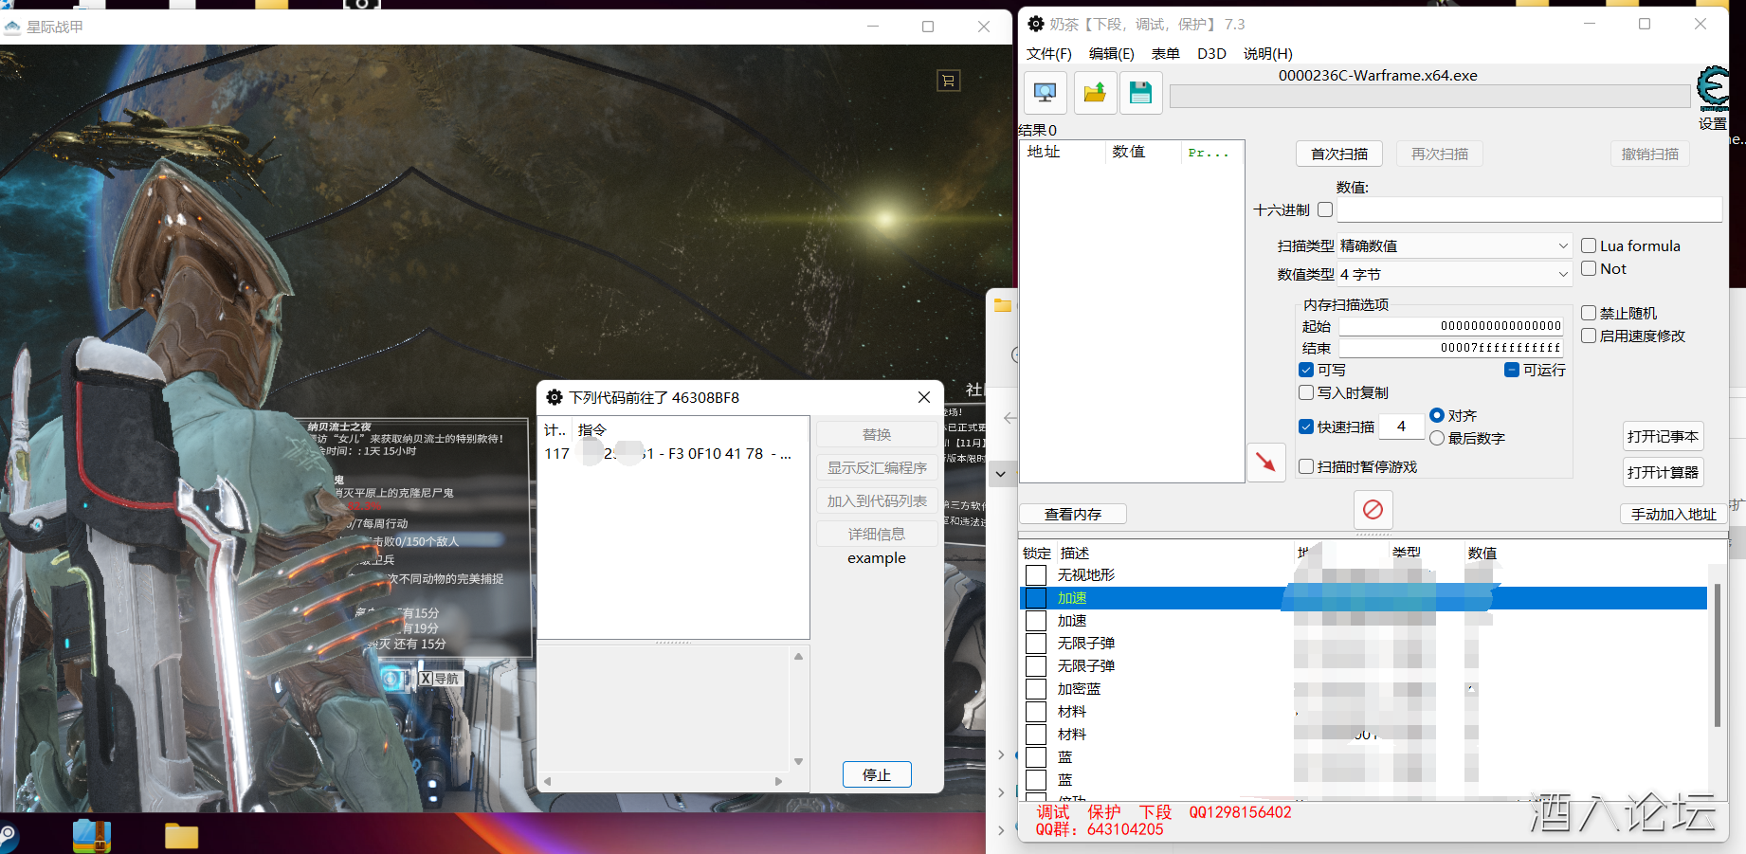Viewport: 1746px width, 854px height.
Task: Open the 表单 menu
Action: pos(1165,53)
